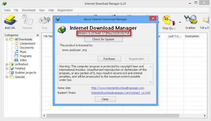Minimize the Internet Download Manager window

[190, 3]
